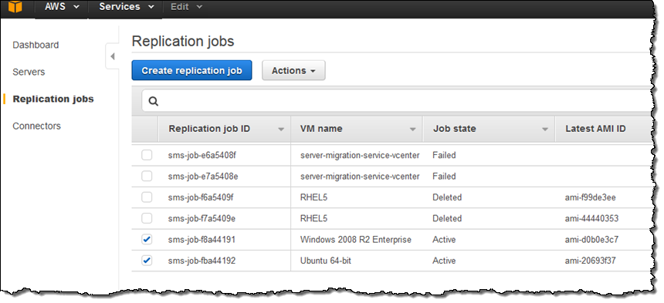The width and height of the screenshot is (664, 303).
Task: Go to Dashboard in sidebar
Action: [36, 45]
